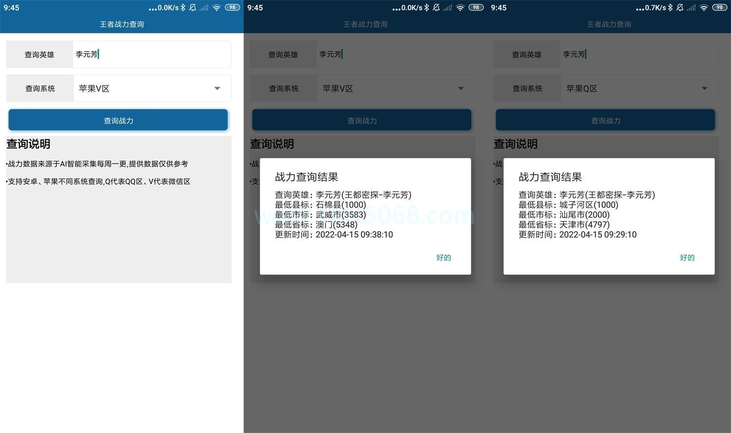Tap the cellular signal icon on the left screen
Image resolution: width=731 pixels, height=433 pixels.
(x=204, y=7)
